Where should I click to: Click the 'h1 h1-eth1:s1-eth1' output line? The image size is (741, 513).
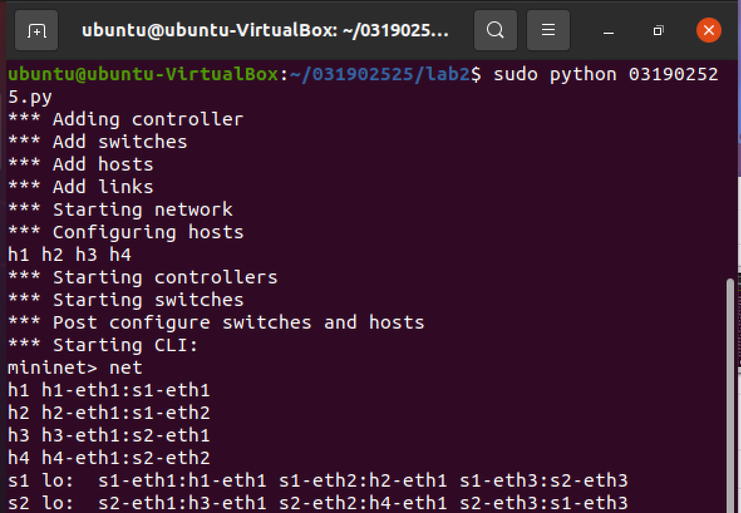click(109, 390)
